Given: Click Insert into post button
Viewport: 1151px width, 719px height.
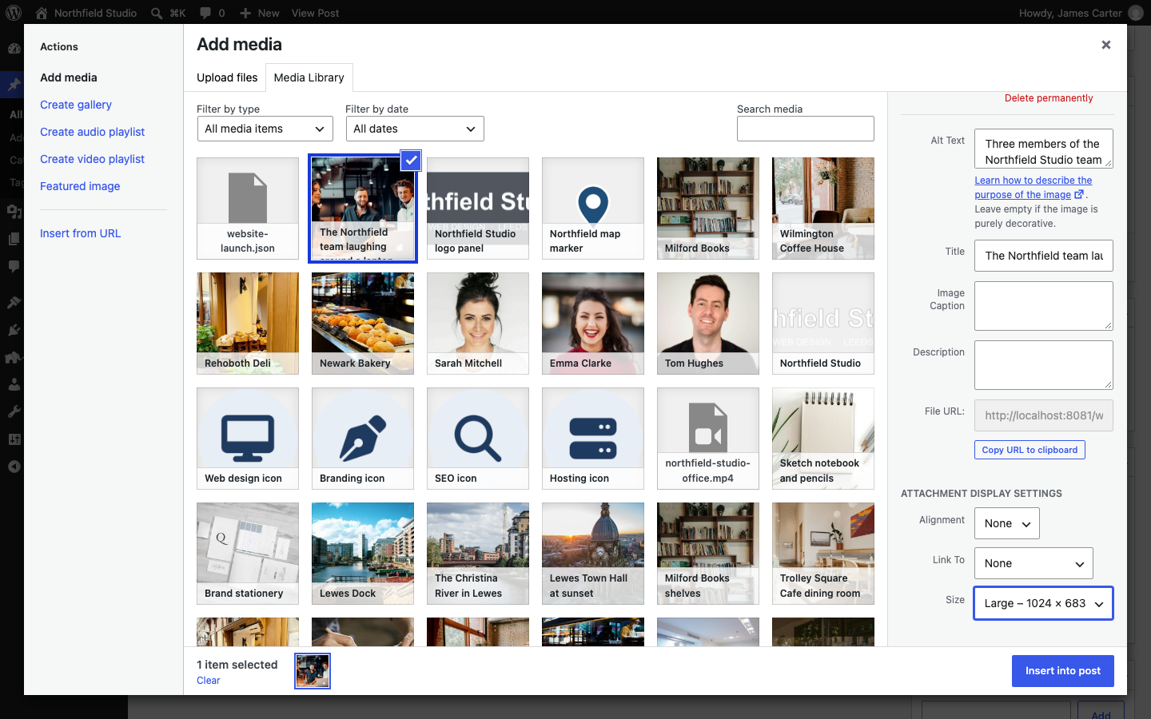Looking at the screenshot, I should [1063, 671].
